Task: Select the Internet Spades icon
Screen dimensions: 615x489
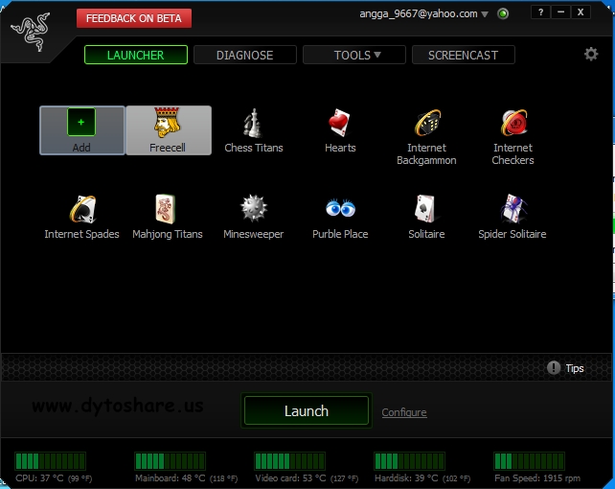Action: click(82, 209)
